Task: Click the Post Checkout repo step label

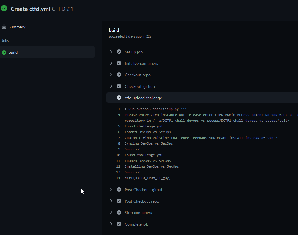Action: 142,201
